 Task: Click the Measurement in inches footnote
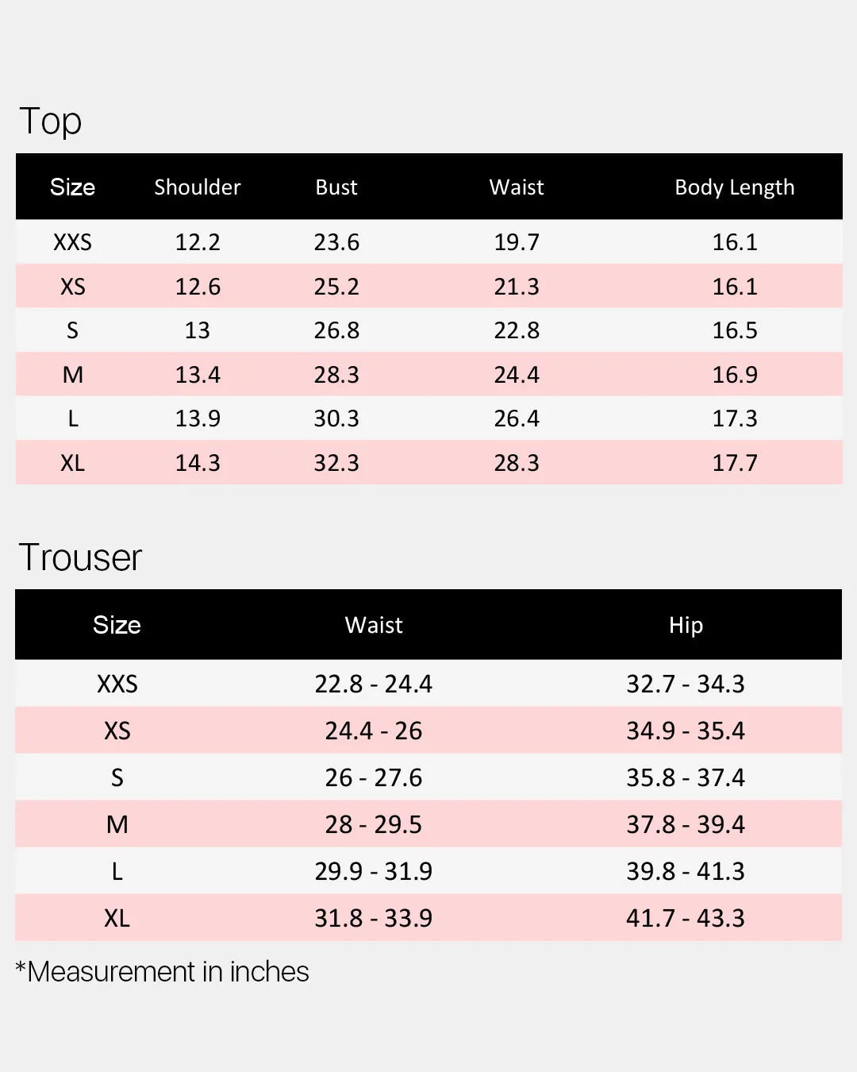[x=162, y=972]
